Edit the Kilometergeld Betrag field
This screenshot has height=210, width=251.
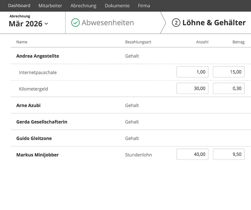click(229, 88)
